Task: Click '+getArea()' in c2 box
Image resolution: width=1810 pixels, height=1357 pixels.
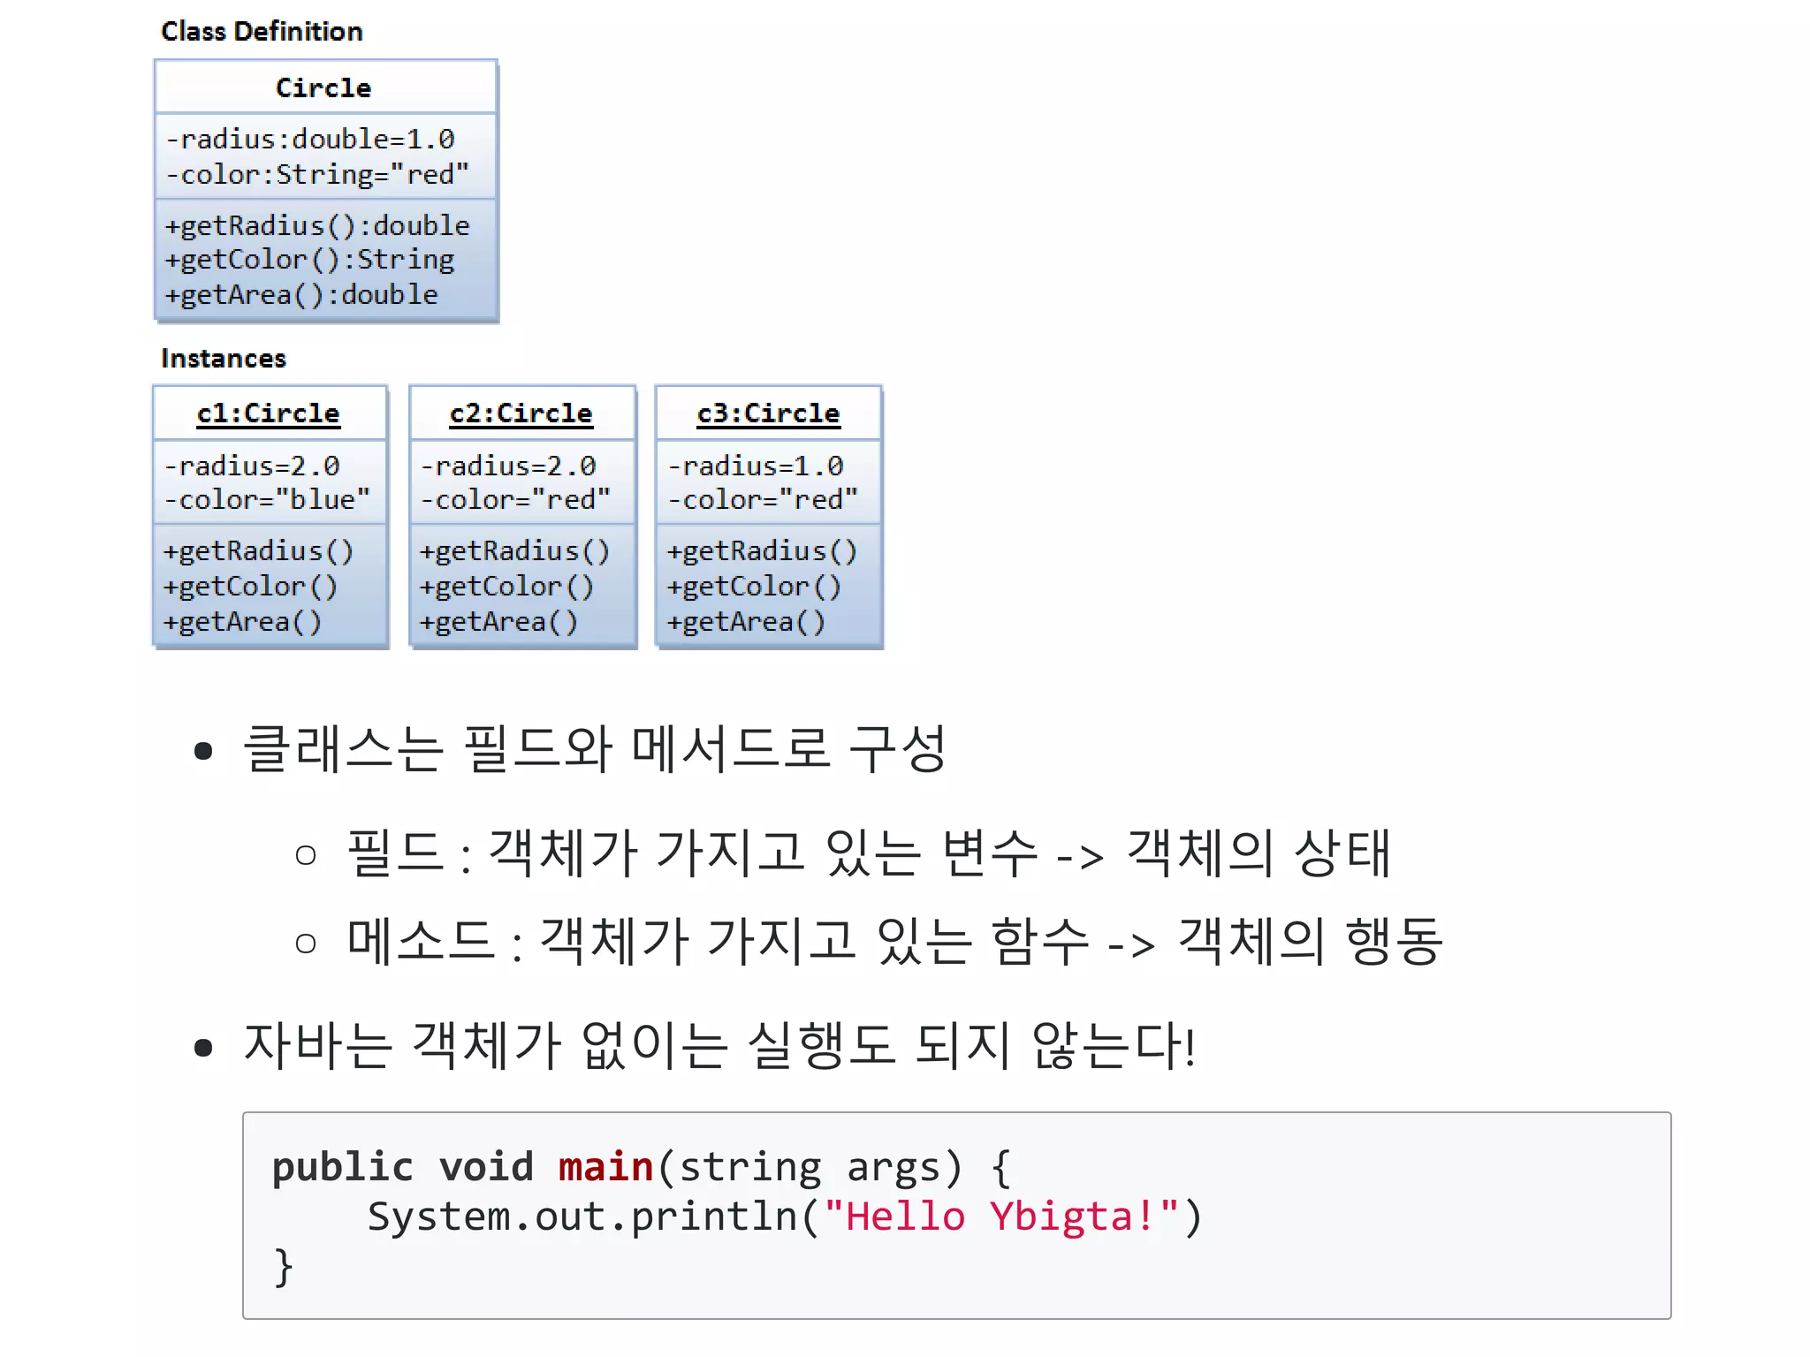Action: 499,622
